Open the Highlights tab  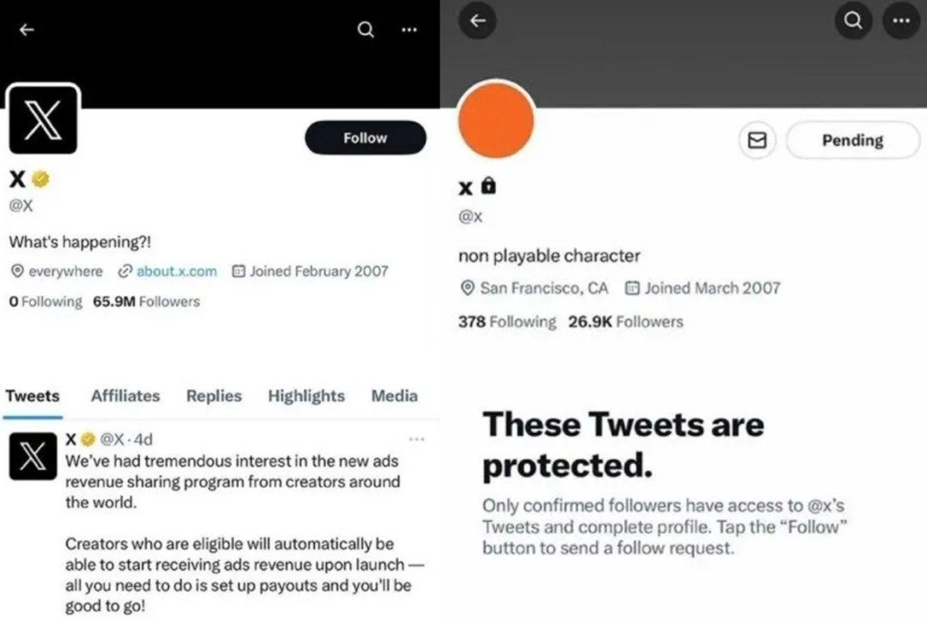point(306,395)
